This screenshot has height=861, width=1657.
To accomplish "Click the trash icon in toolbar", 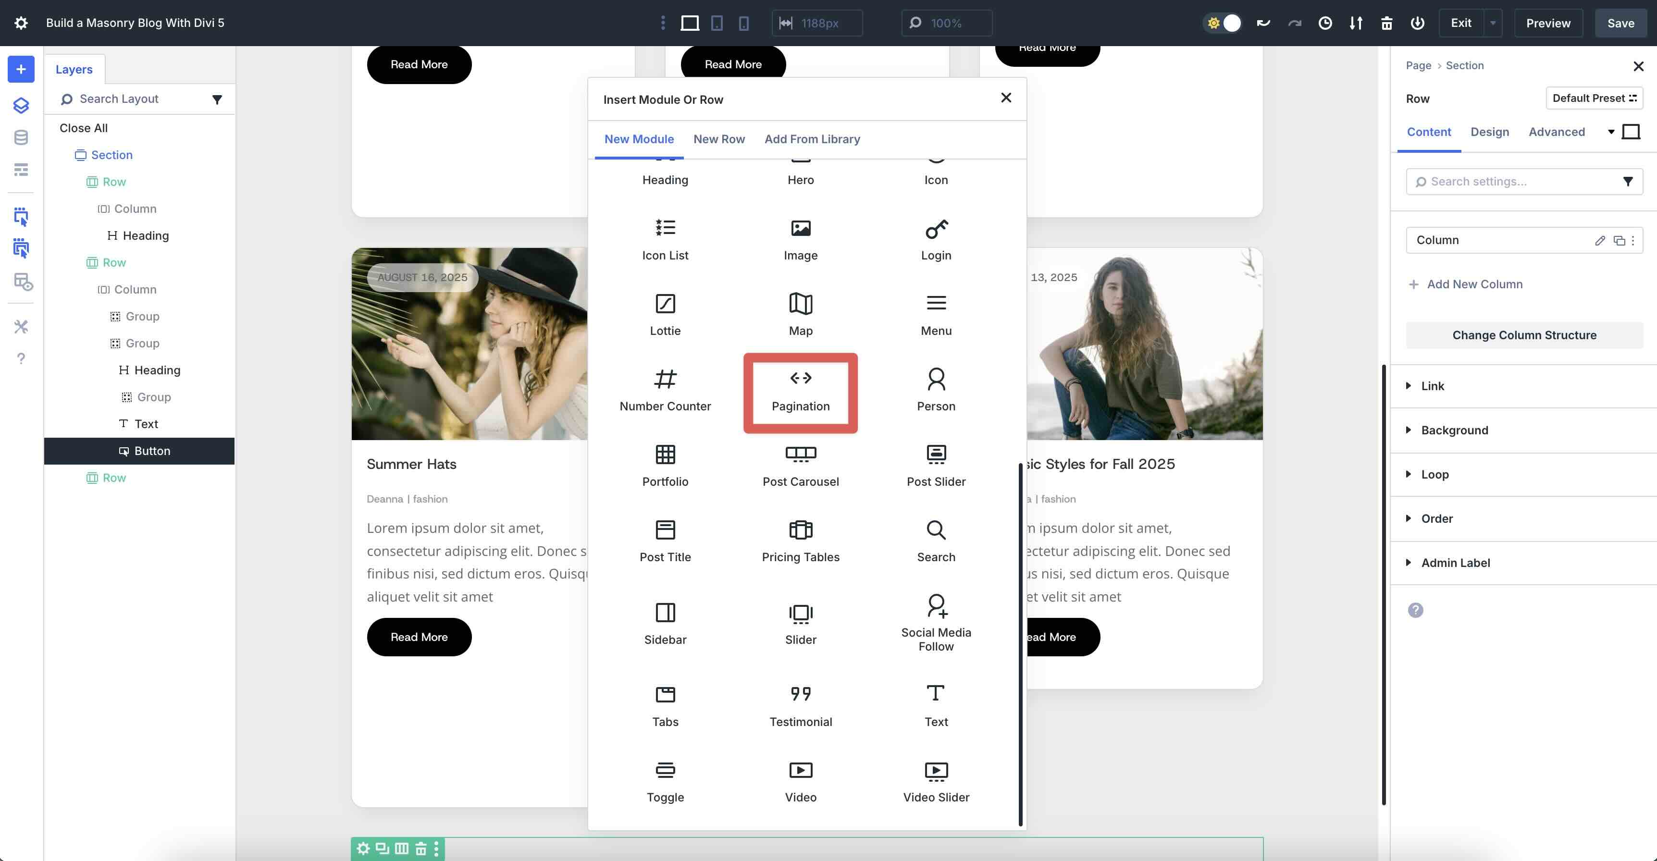I will click(x=1386, y=23).
